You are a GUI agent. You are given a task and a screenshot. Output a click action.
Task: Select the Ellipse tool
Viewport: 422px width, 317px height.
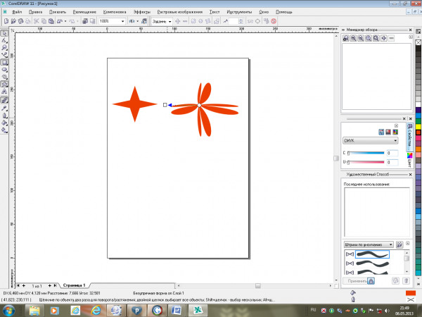[4, 70]
